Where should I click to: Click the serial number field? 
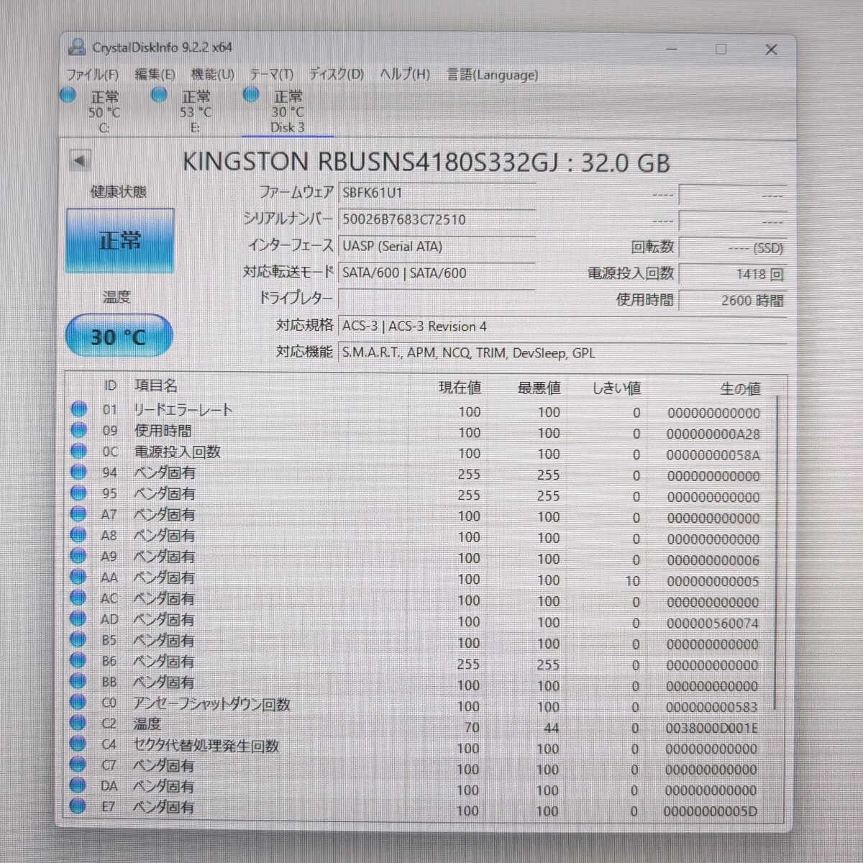(x=436, y=219)
